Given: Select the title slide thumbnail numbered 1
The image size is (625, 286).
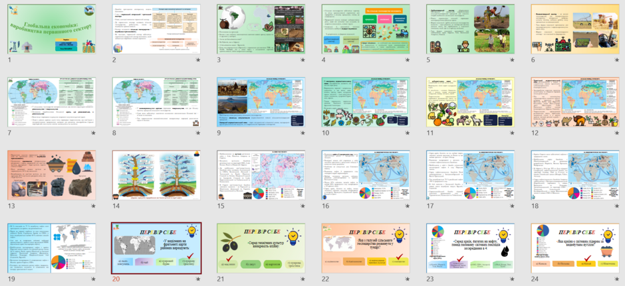Looking at the screenshot, I should tap(51, 29).
